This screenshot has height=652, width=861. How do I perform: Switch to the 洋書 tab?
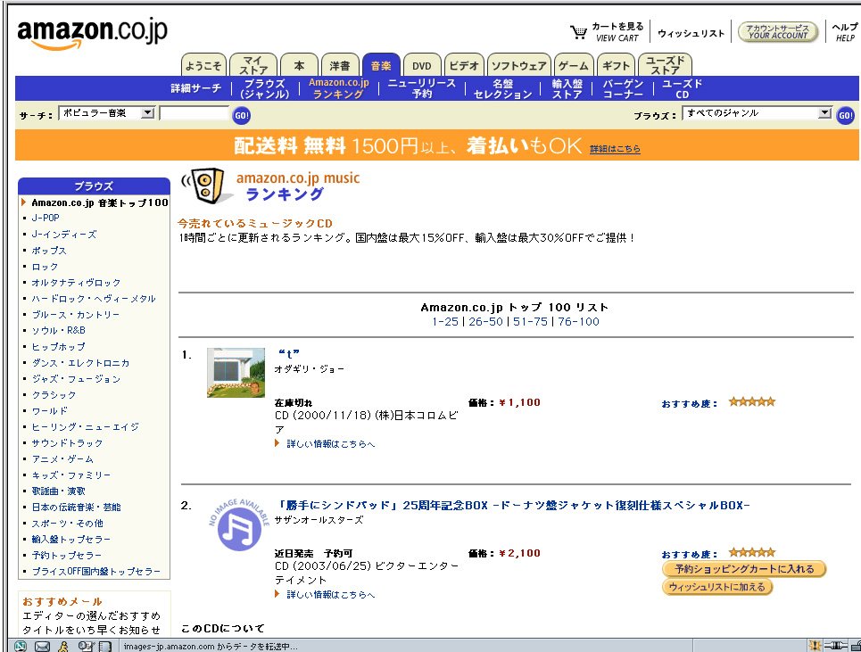pos(340,65)
